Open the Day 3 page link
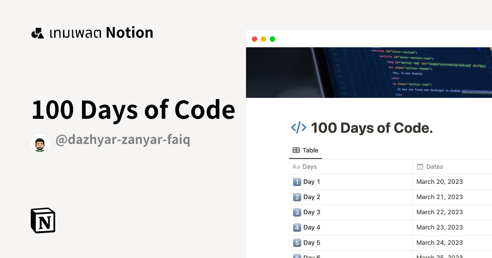The height and width of the screenshot is (258, 492). pyautogui.click(x=312, y=212)
